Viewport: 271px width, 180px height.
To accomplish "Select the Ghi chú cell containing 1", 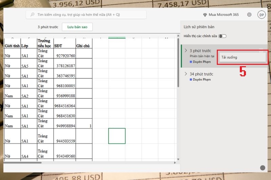I will pyautogui.click(x=84, y=123).
